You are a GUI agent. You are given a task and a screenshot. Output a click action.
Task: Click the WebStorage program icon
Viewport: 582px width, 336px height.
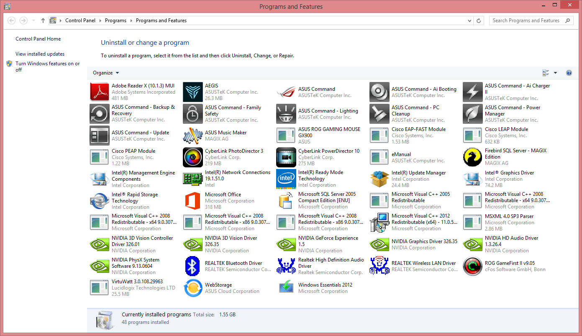point(193,288)
